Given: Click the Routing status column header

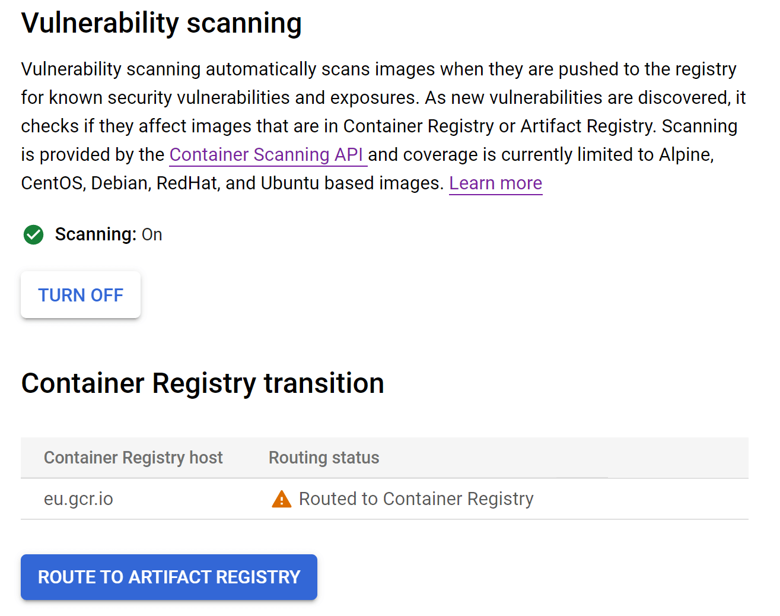Looking at the screenshot, I should click(324, 458).
